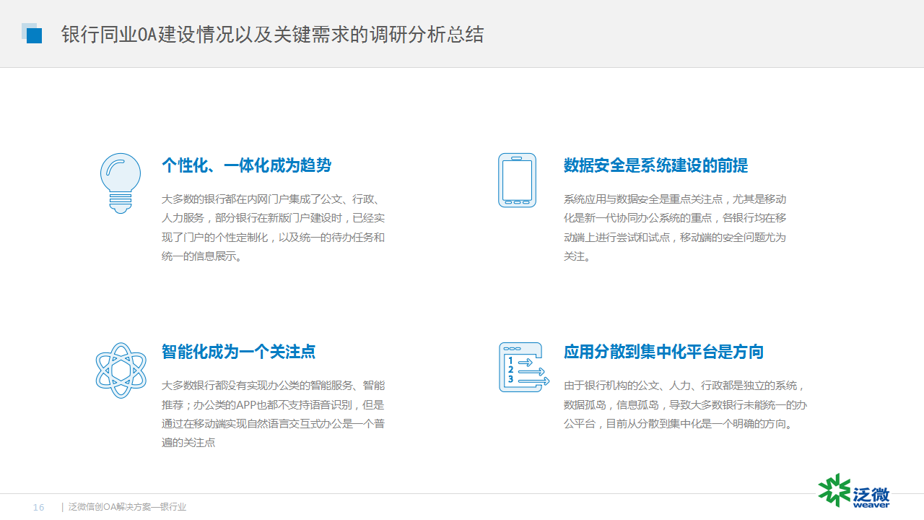Click the blue square icon beside slide title
924x520 pixels.
32,34
